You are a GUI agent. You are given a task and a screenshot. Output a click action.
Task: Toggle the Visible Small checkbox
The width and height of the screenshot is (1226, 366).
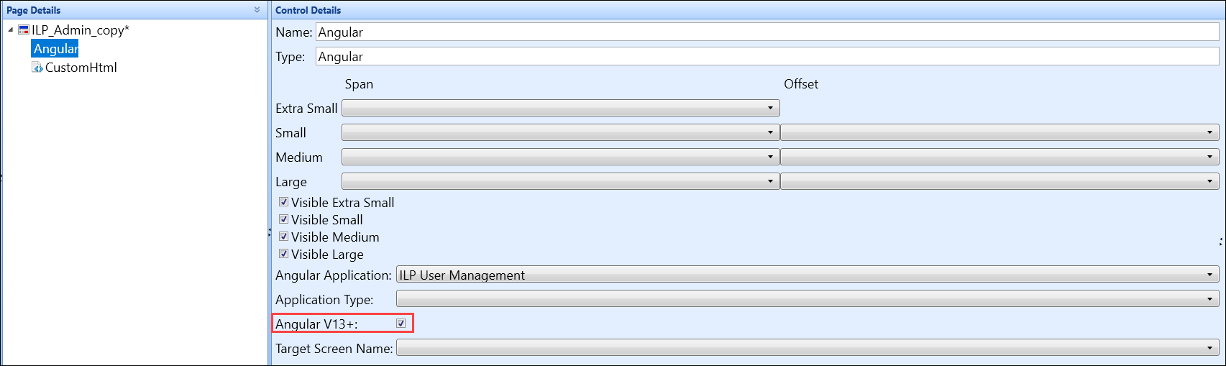coord(283,219)
